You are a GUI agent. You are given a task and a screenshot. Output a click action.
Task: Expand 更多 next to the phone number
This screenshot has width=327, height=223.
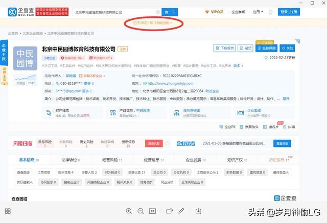tap(88, 84)
